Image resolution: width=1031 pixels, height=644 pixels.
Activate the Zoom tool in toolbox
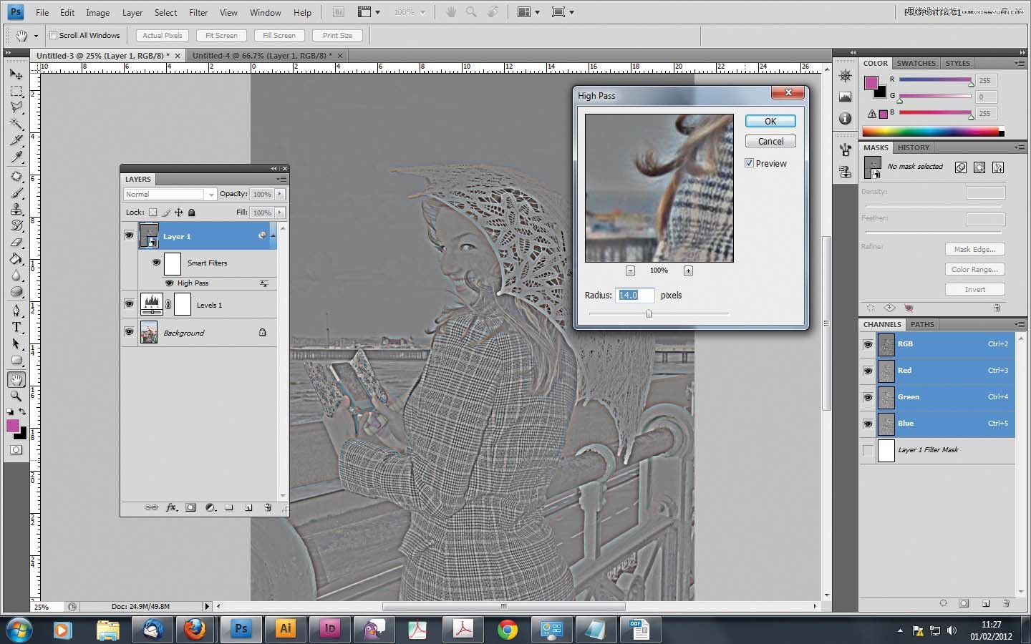(x=16, y=396)
